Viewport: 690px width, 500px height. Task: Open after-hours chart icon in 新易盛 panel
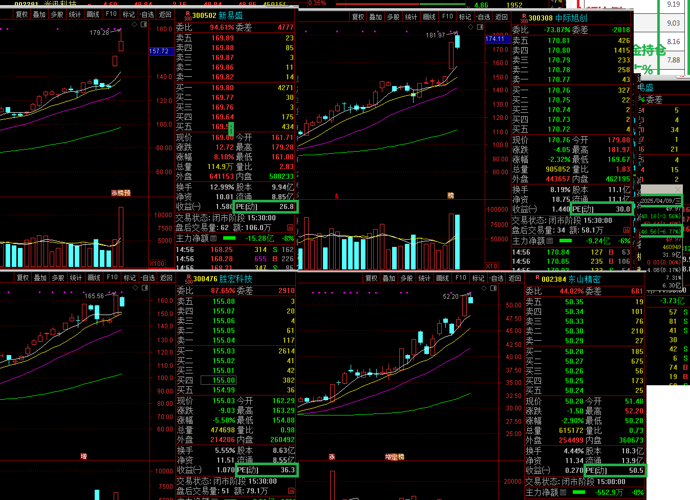click(291, 227)
